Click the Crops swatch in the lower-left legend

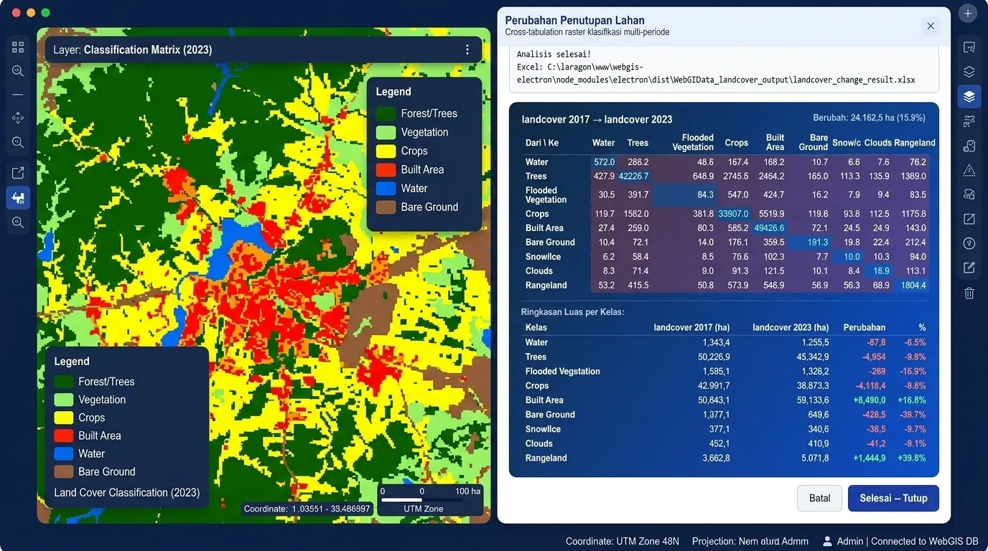click(64, 418)
